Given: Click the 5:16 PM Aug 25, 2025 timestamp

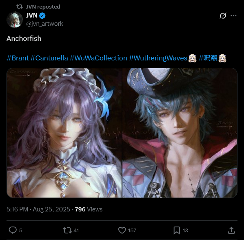Looking at the screenshot, I should point(38,209).
